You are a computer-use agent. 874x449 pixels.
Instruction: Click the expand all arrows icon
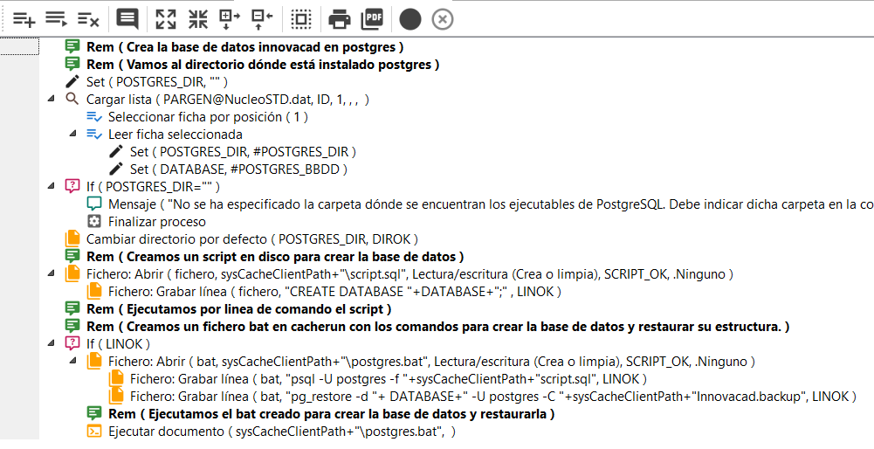pos(166,18)
